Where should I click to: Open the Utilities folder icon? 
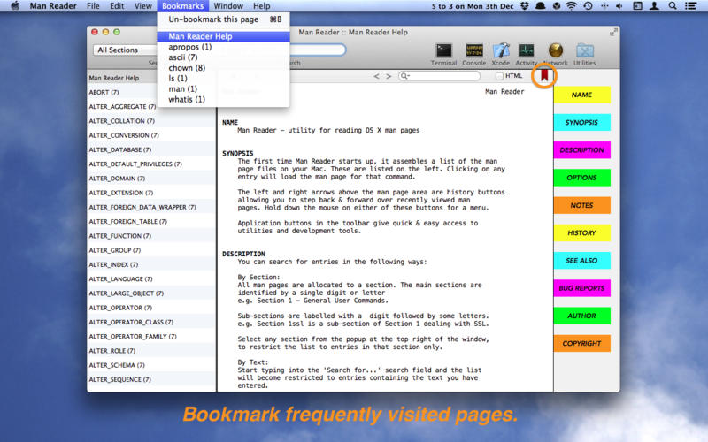[584, 51]
